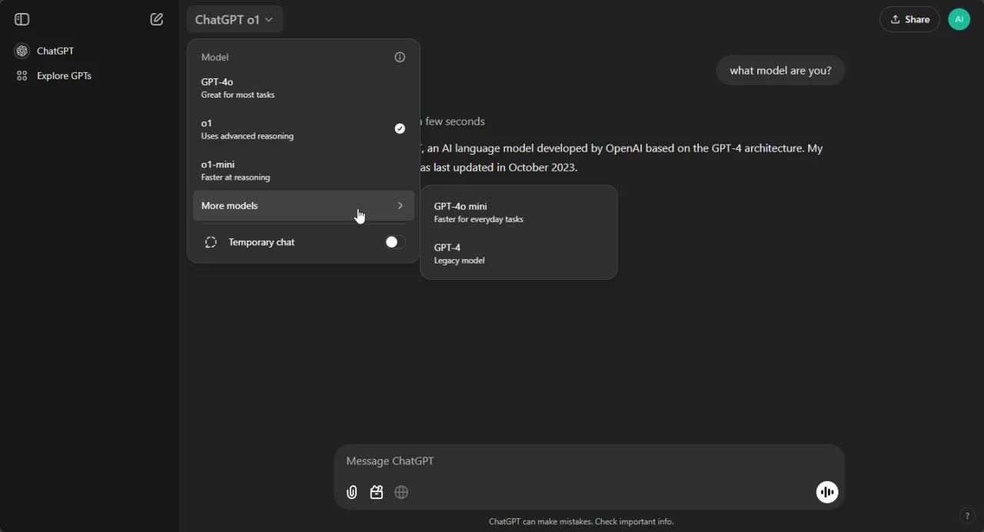Click the Temporary chat dashed circle icon
Image resolution: width=984 pixels, height=532 pixels.
click(x=211, y=242)
